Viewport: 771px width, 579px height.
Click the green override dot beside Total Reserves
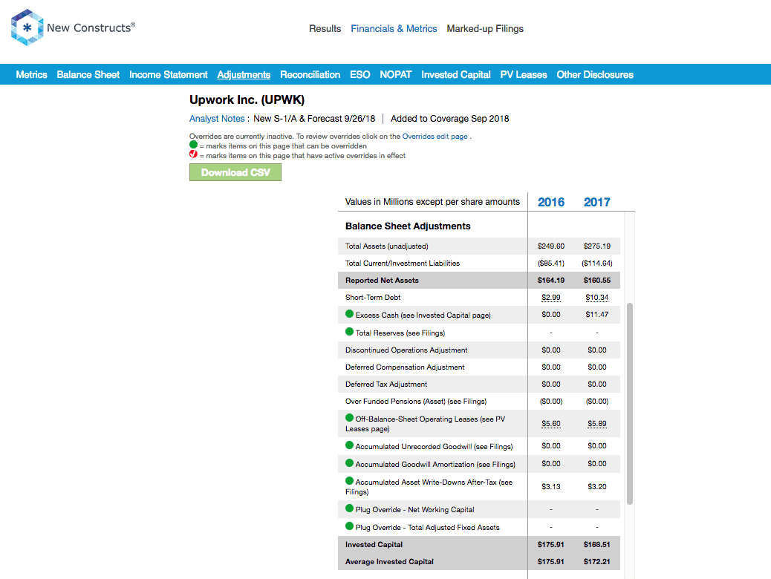pos(350,332)
